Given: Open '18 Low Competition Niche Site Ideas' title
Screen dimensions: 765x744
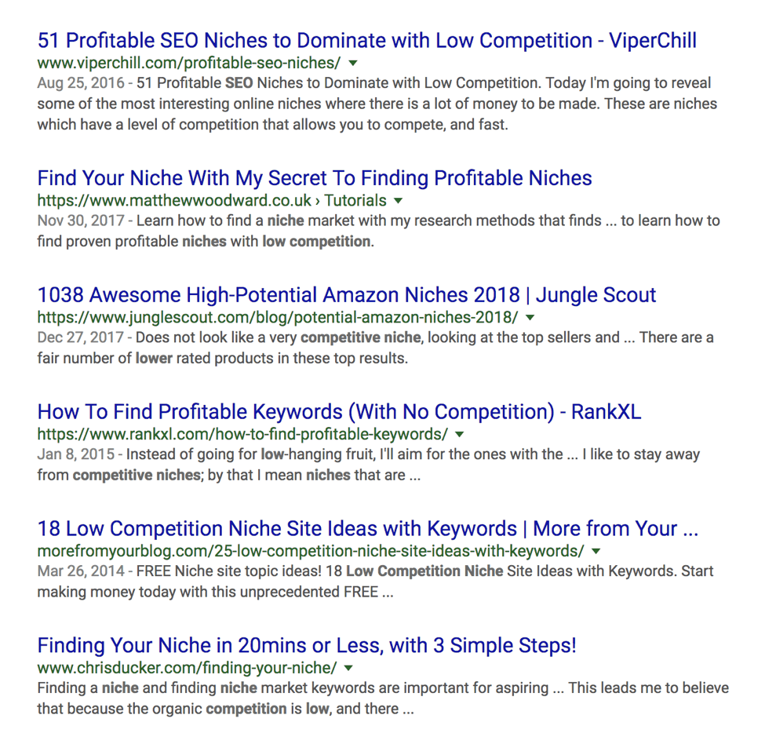Looking at the screenshot, I should [x=367, y=529].
